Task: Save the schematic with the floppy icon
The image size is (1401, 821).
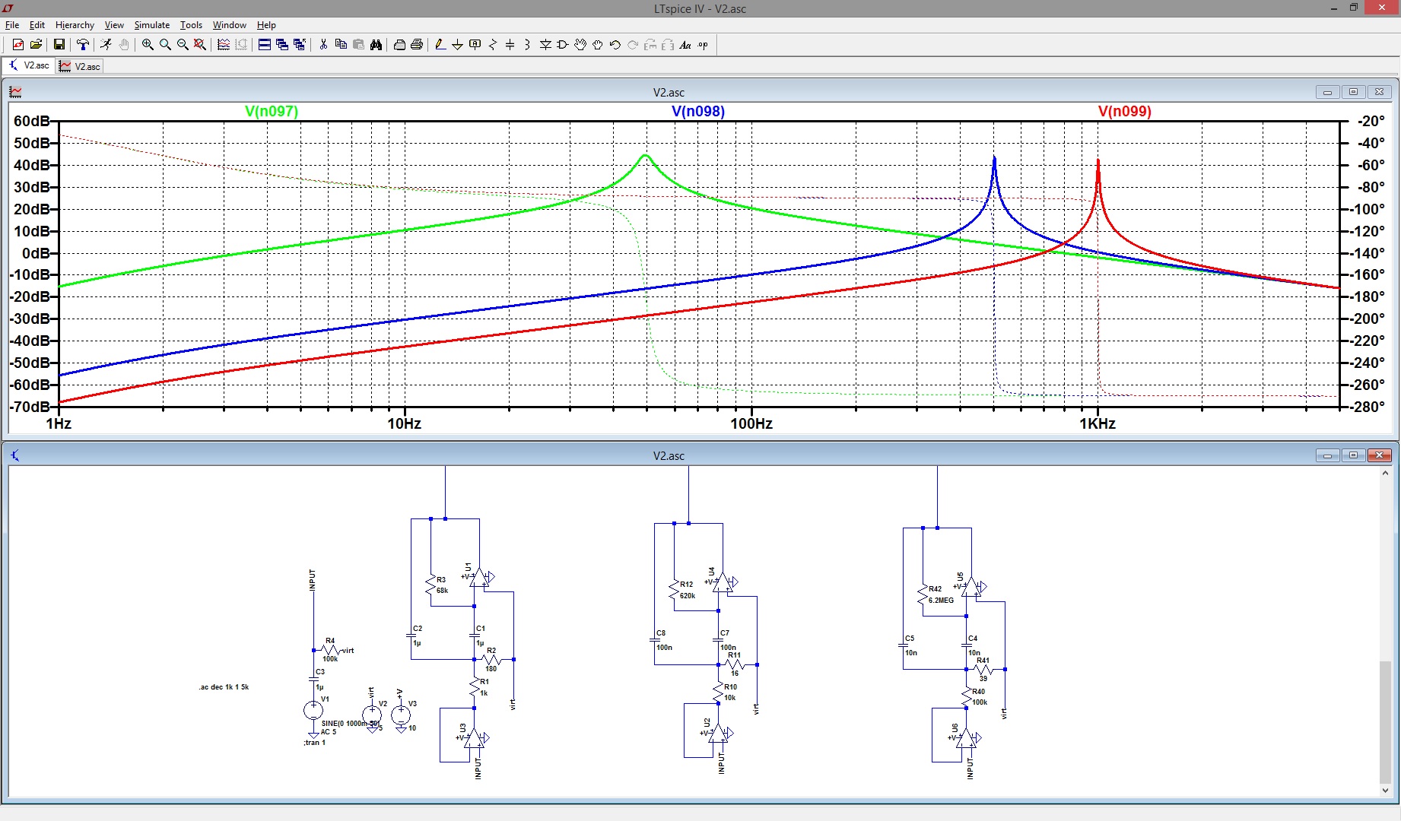Action: tap(59, 45)
